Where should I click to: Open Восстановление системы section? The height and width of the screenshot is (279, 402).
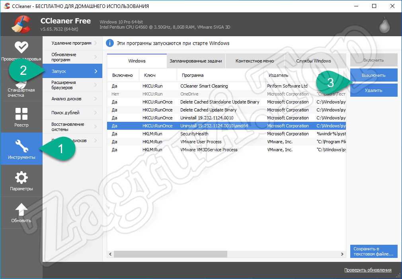click(x=72, y=127)
